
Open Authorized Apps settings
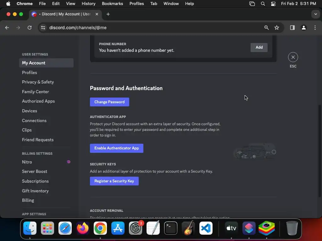click(x=46, y=101)
